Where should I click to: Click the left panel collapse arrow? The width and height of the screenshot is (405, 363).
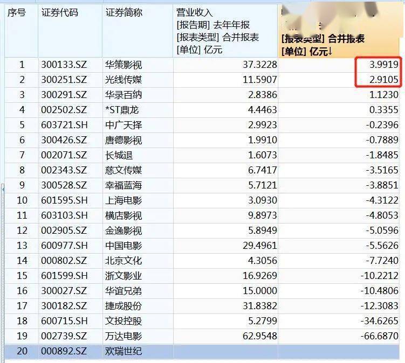point(3,190)
